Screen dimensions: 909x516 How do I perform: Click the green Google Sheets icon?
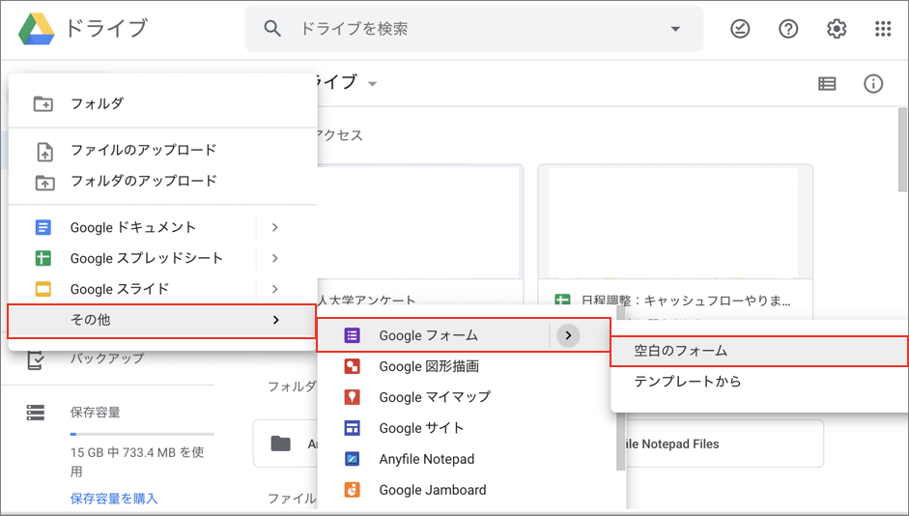coord(43,258)
